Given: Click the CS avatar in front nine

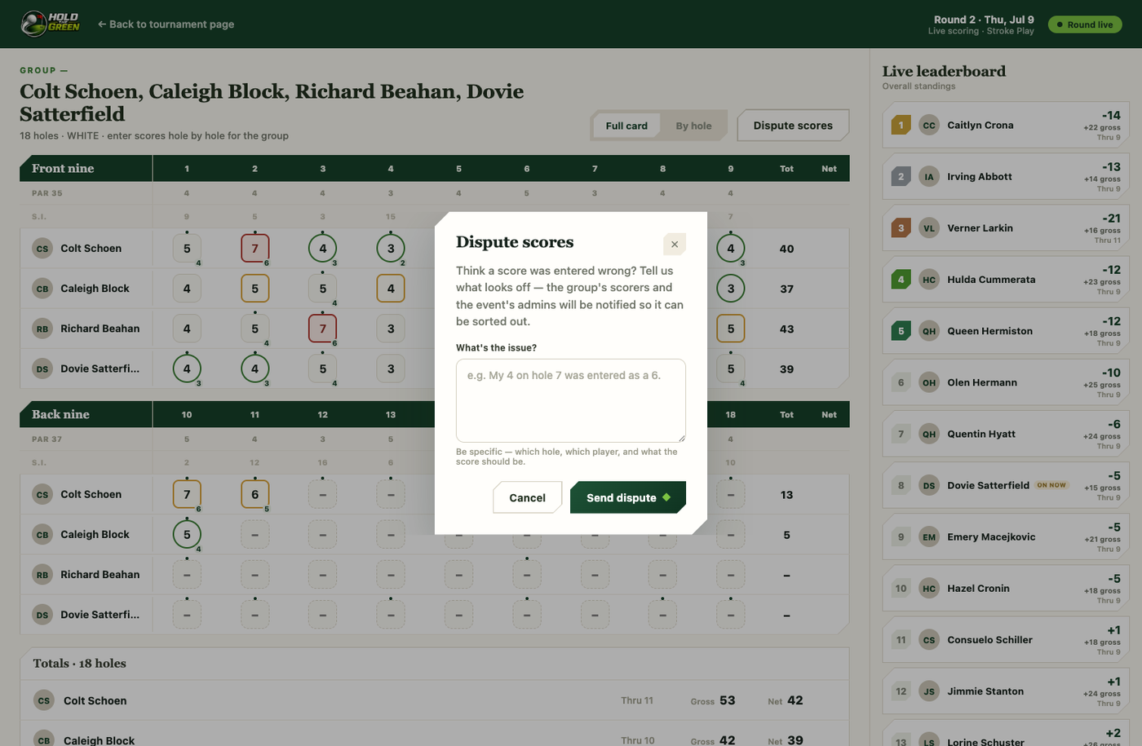Looking at the screenshot, I should (x=42, y=249).
